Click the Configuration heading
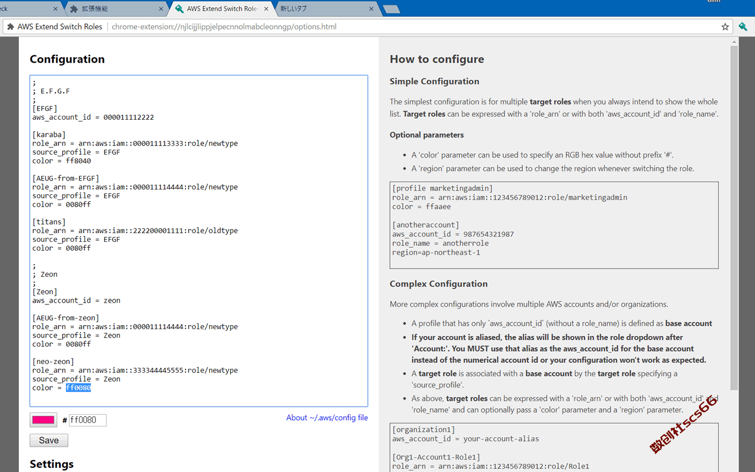The height and width of the screenshot is (472, 755). 67,59
